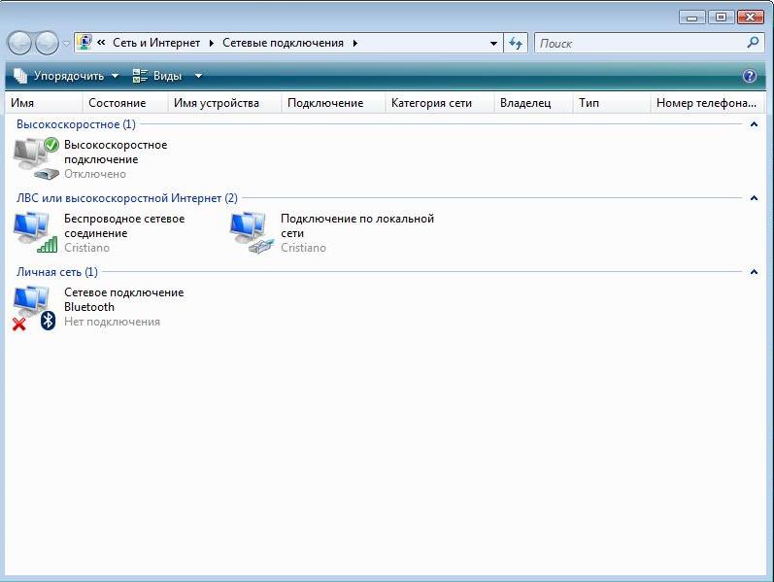Open the Виды dropdown arrow
The height and width of the screenshot is (582, 774).
[198, 76]
